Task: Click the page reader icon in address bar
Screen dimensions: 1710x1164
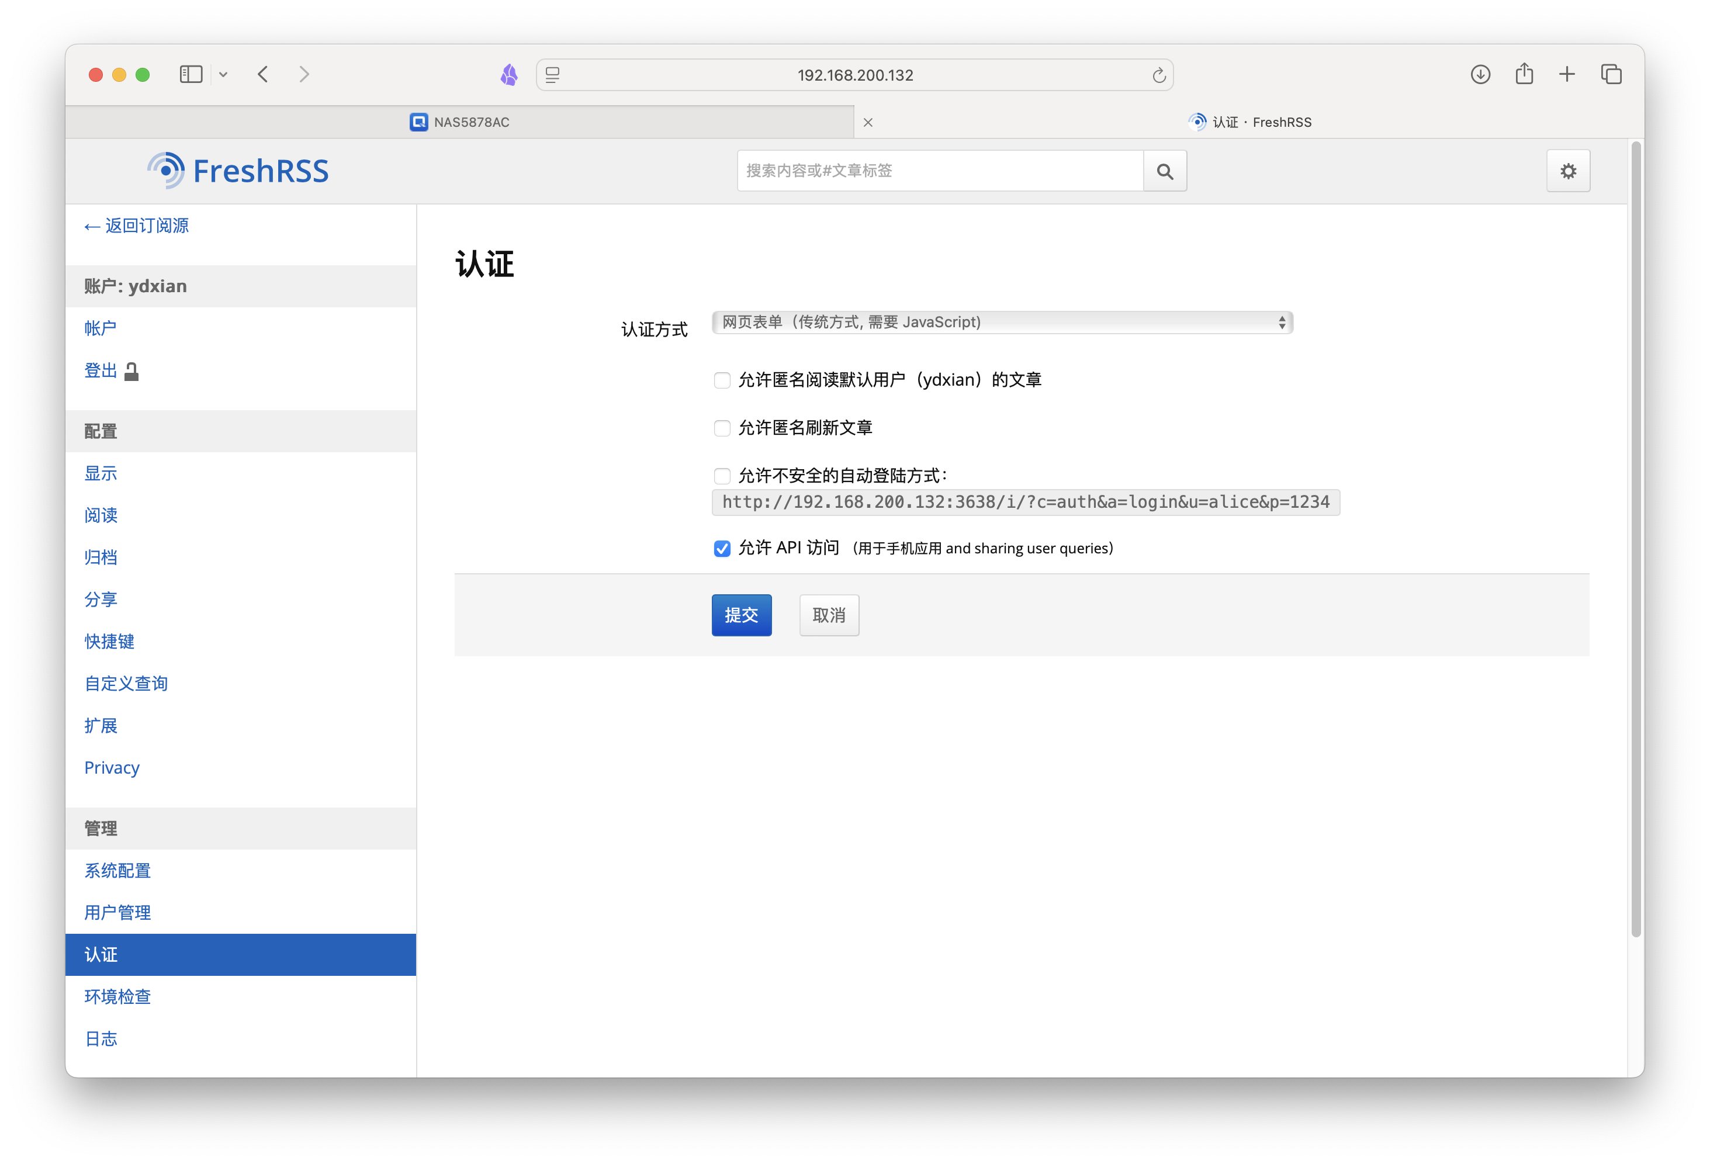Action: click(x=553, y=75)
